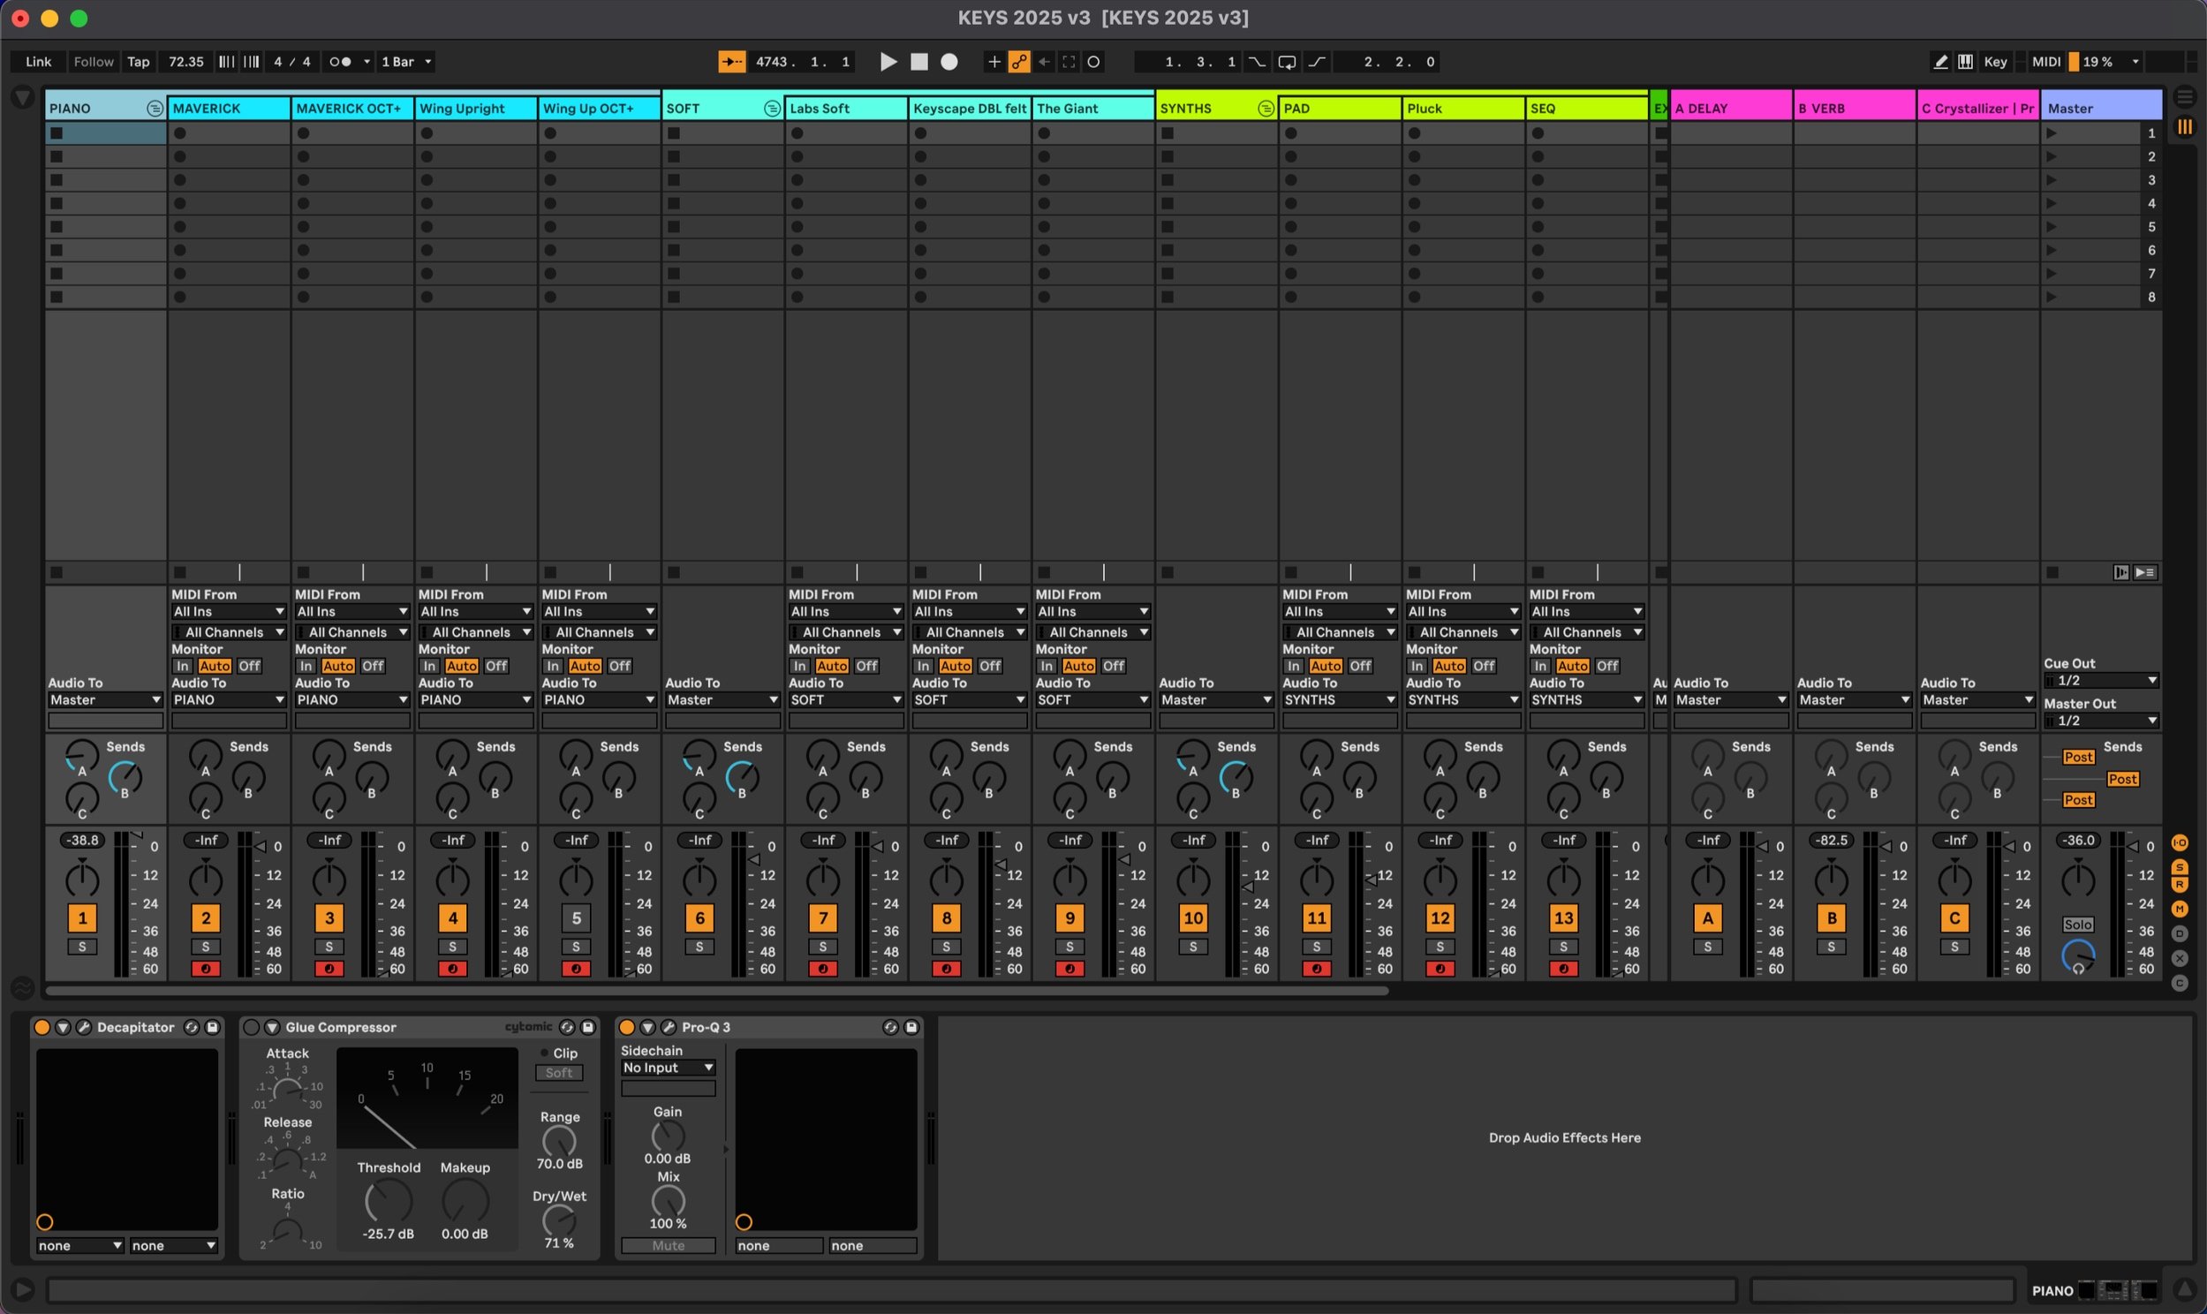The height and width of the screenshot is (1314, 2207).
Task: Click the Mute button in Pro-Q 3
Action: [x=669, y=1246]
